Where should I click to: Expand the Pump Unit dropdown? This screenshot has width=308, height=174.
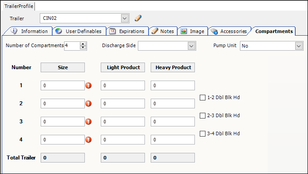tap(299, 46)
